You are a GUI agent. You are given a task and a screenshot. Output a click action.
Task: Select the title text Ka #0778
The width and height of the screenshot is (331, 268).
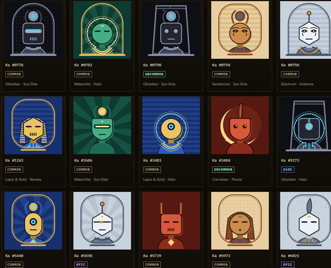click(x=14, y=65)
